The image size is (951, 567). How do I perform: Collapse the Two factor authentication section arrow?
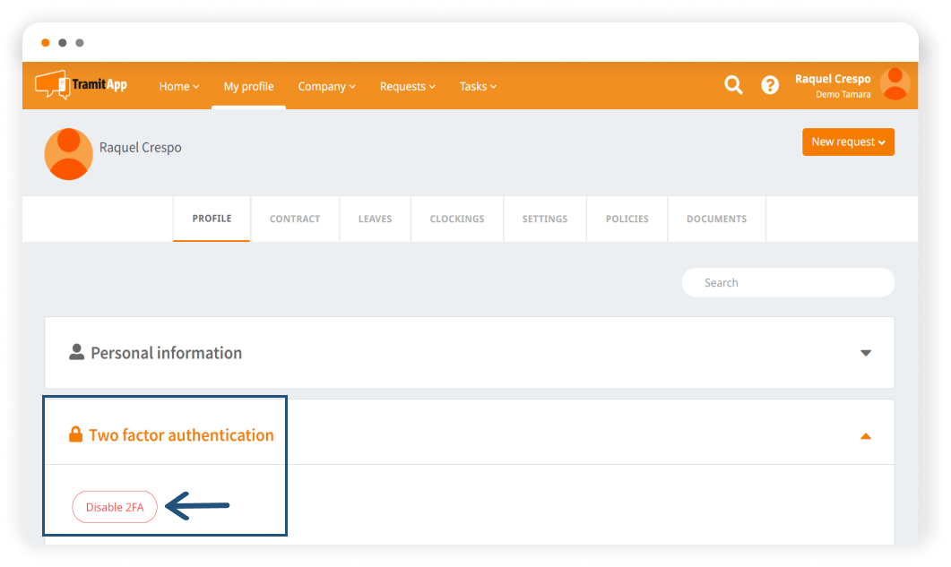tap(866, 436)
